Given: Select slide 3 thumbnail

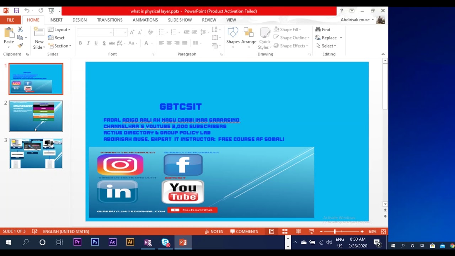Looking at the screenshot, I should (36, 154).
